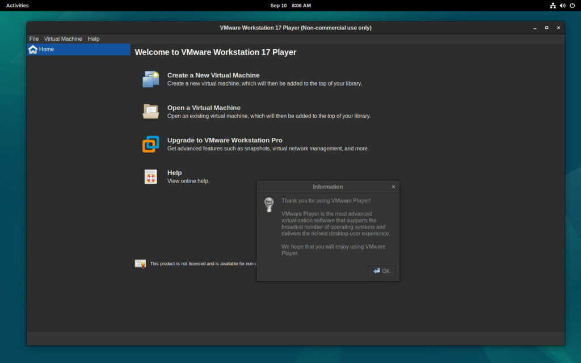Screen dimensions: 581x363
Task: Click the volume speaker icon in top bar
Action: coord(562,6)
